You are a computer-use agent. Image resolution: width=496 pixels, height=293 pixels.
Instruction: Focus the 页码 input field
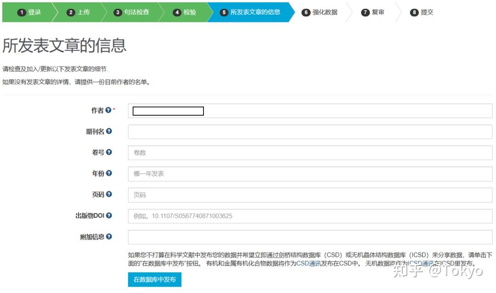coord(310,195)
